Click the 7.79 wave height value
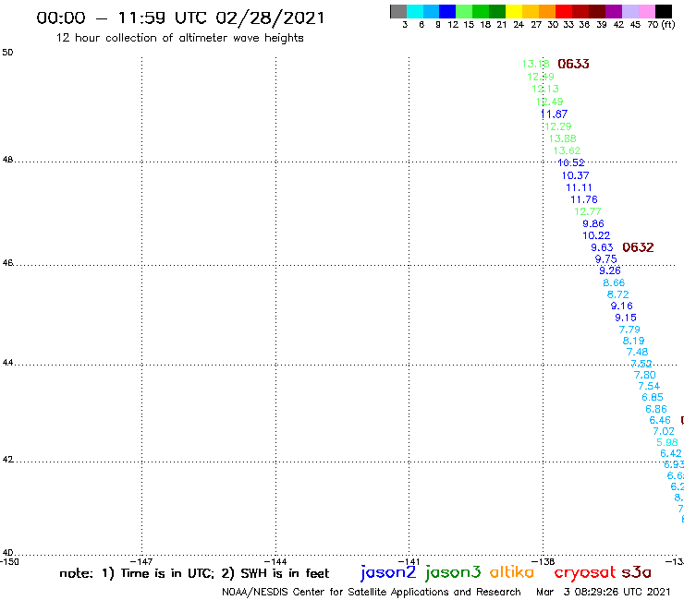The image size is (684, 600). (x=629, y=330)
